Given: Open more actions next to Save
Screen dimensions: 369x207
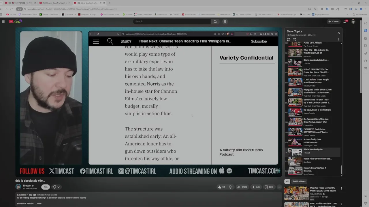Looking at the screenshot, I should click(279, 187).
